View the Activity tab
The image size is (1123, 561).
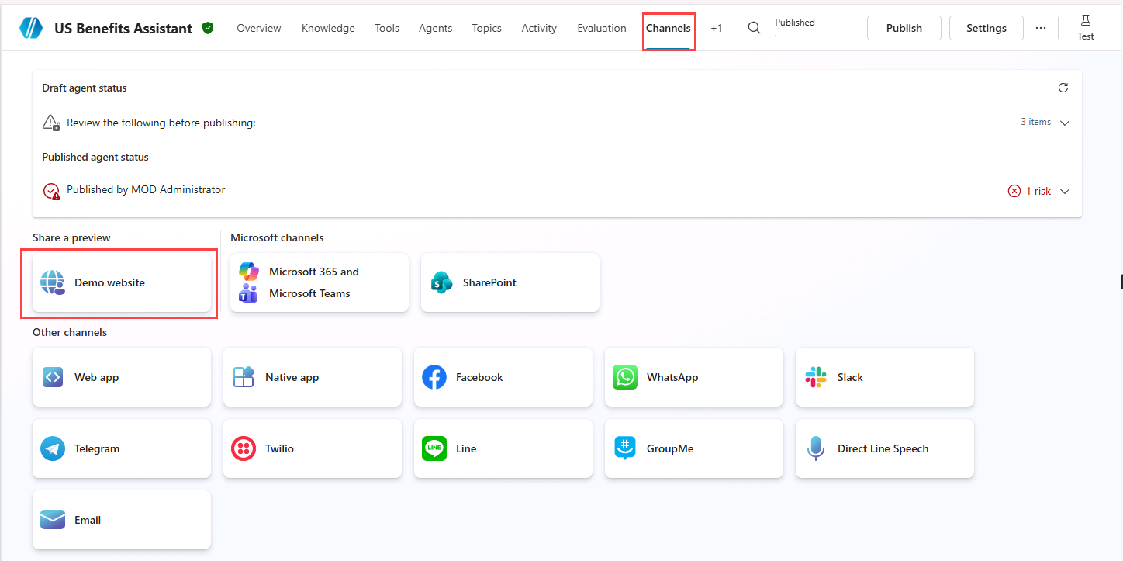(x=539, y=28)
